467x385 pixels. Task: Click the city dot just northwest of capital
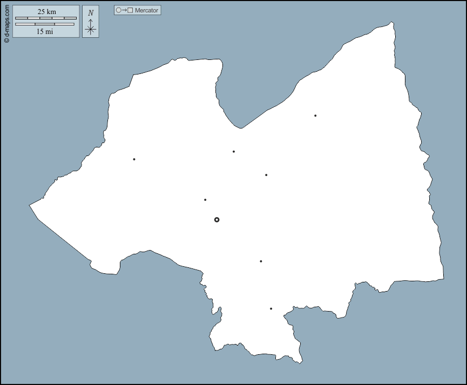point(205,200)
